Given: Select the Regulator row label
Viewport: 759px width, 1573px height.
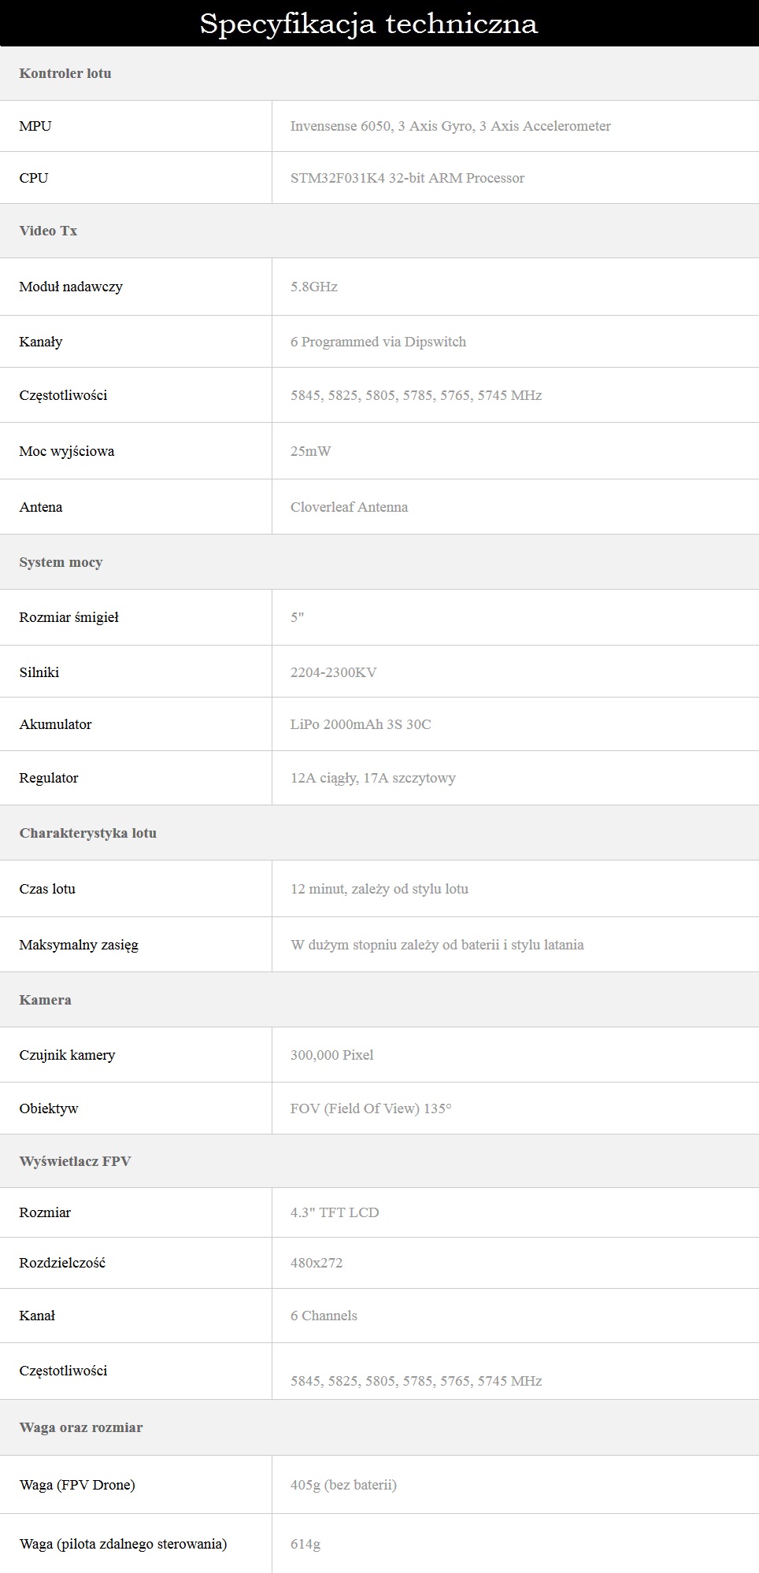Looking at the screenshot, I should (x=49, y=778).
